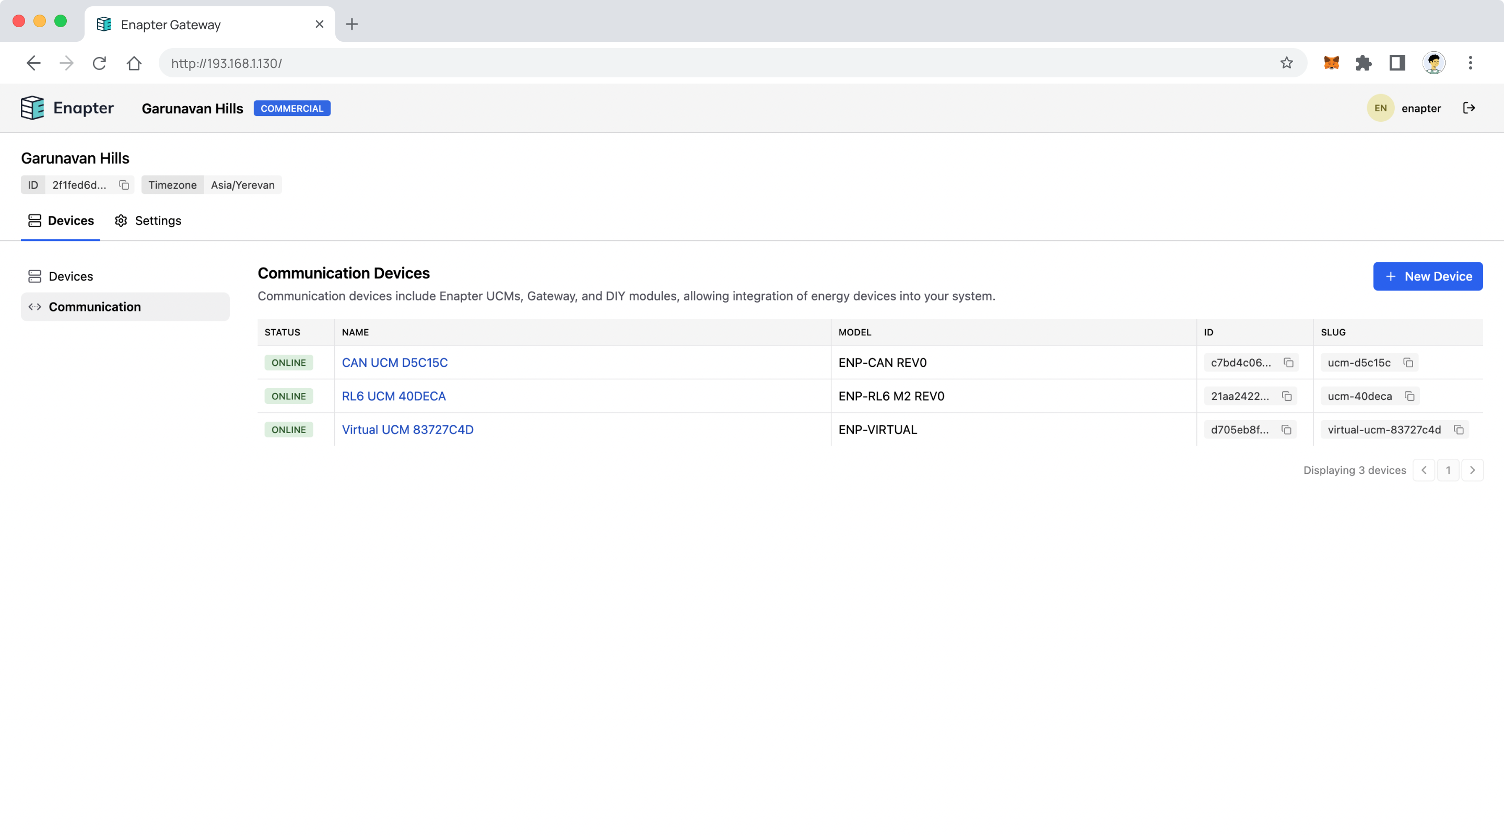
Task: Click New Device button
Action: click(x=1428, y=276)
